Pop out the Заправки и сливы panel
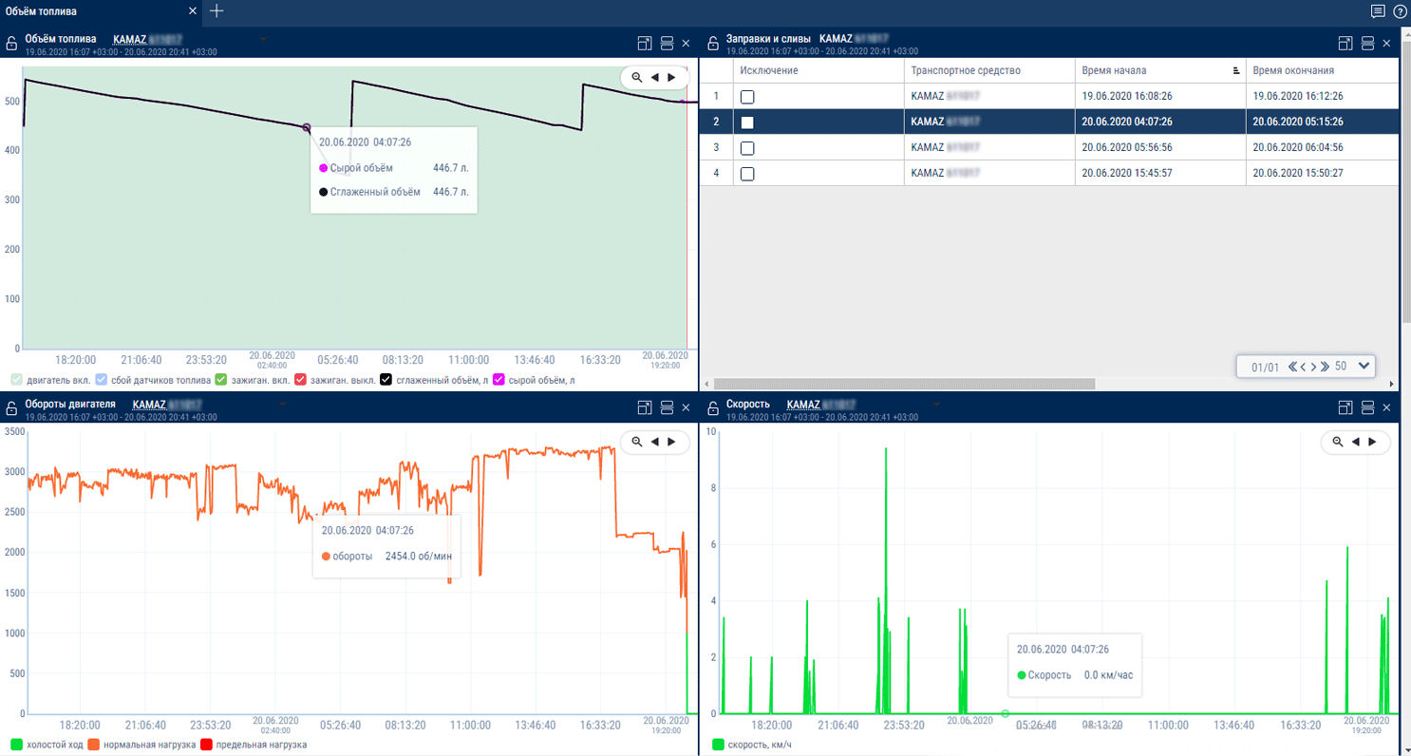Image resolution: width=1411 pixels, height=756 pixels. [1345, 43]
